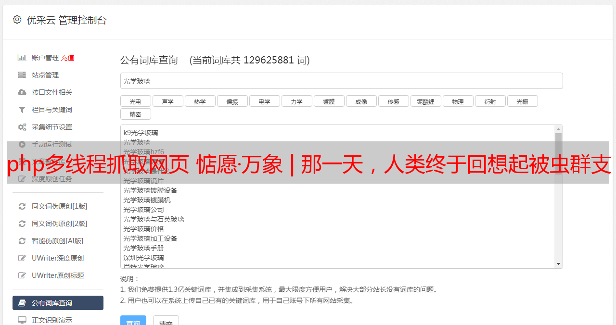616x325 pixels.
Task: Select the 力学 tag button
Action: pyautogui.click(x=296, y=101)
